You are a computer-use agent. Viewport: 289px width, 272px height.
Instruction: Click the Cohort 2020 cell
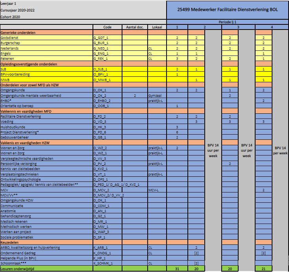pyautogui.click(x=10, y=17)
